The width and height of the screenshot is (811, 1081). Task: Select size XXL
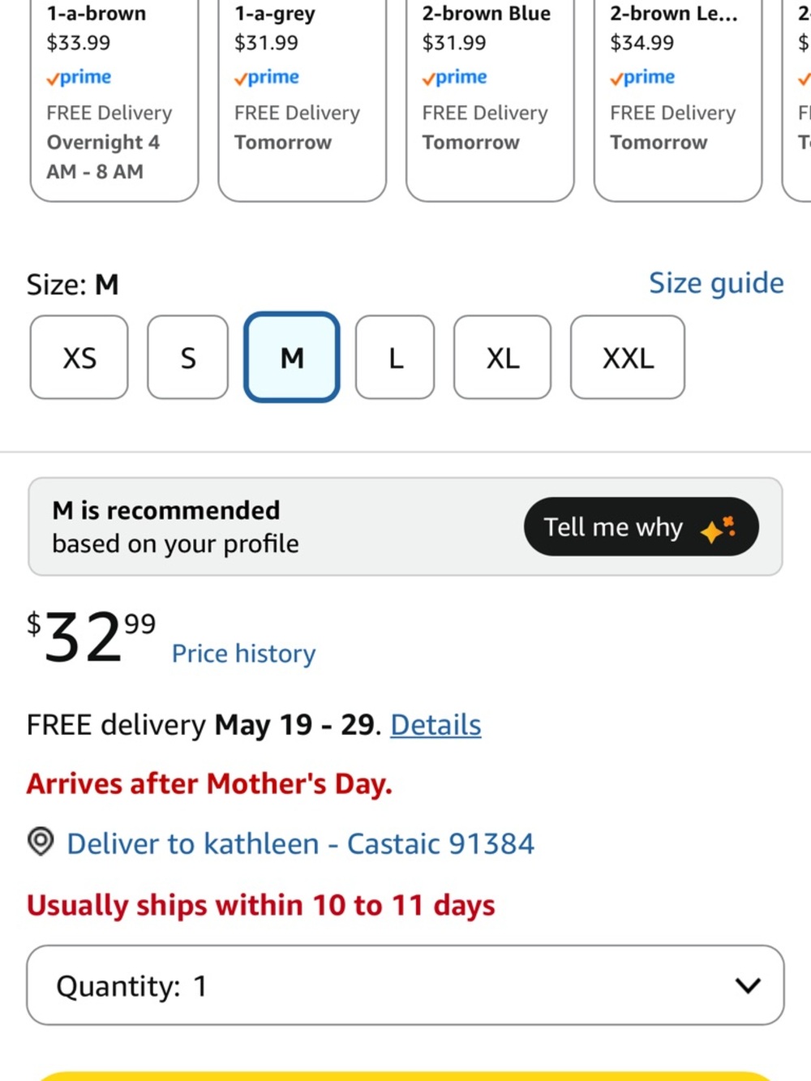(627, 358)
